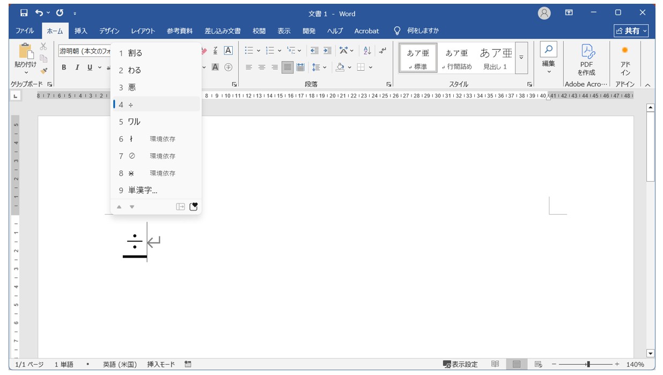Click zoom slider handle in status bar
The width and height of the screenshot is (663, 375).
pos(589,364)
